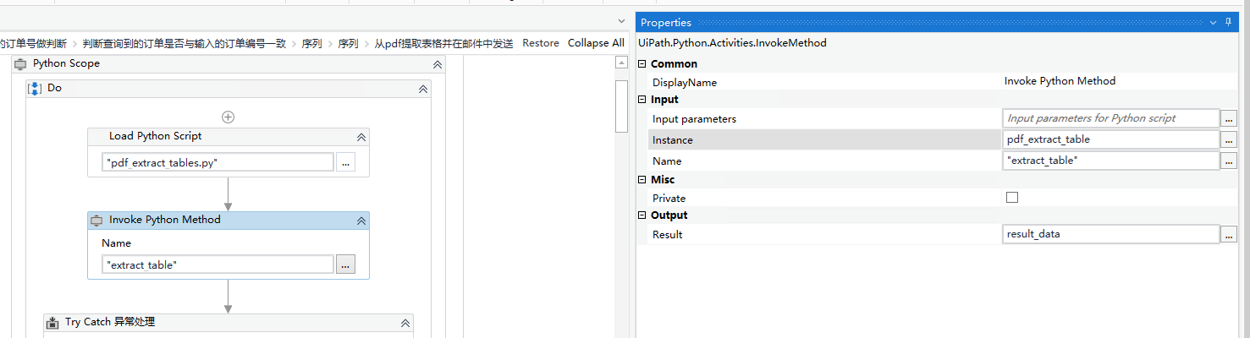Edit the "pdf extract tables.py" file field
The image size is (1250, 338).
(x=218, y=163)
